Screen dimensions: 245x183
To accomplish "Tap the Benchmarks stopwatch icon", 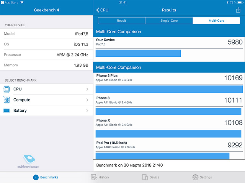I will pos(36,177).
